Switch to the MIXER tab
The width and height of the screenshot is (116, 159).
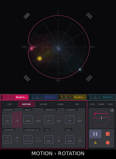pos(101,104)
